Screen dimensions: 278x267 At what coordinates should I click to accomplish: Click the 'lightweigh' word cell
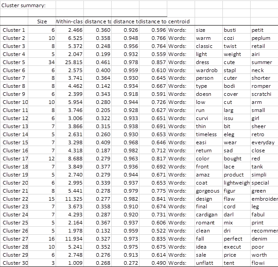(x=236, y=183)
